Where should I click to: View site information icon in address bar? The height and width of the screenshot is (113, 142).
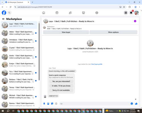click(15, 7)
